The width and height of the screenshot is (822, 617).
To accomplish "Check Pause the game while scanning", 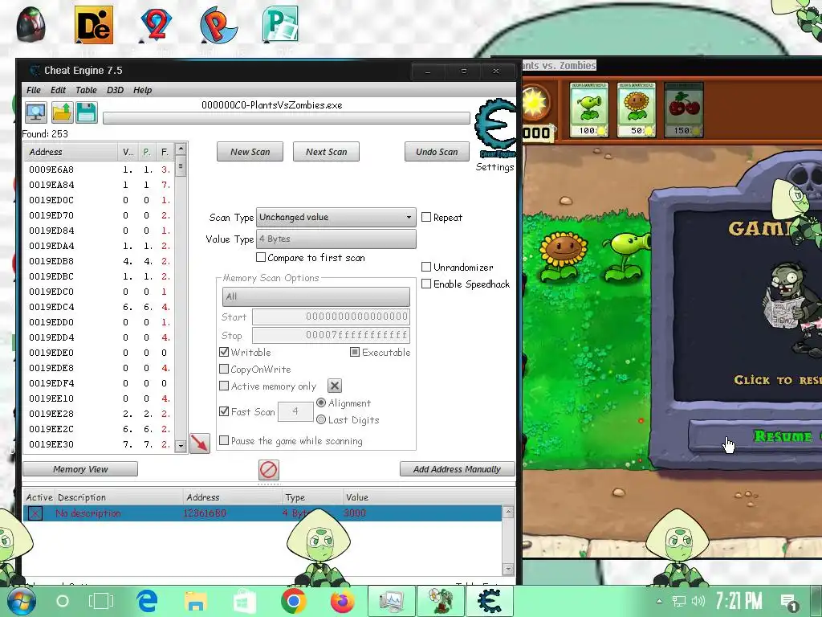I will pos(224,441).
